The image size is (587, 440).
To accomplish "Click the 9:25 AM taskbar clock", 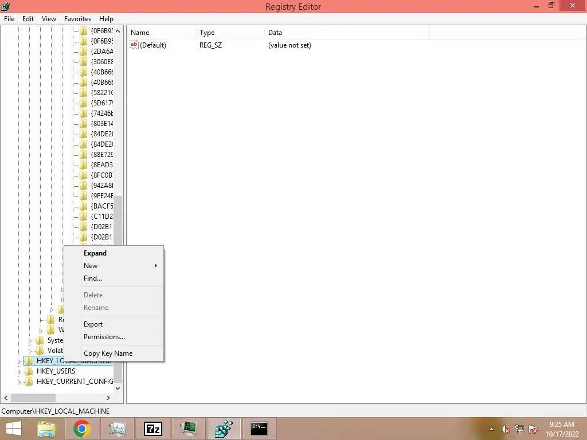I will (562, 425).
